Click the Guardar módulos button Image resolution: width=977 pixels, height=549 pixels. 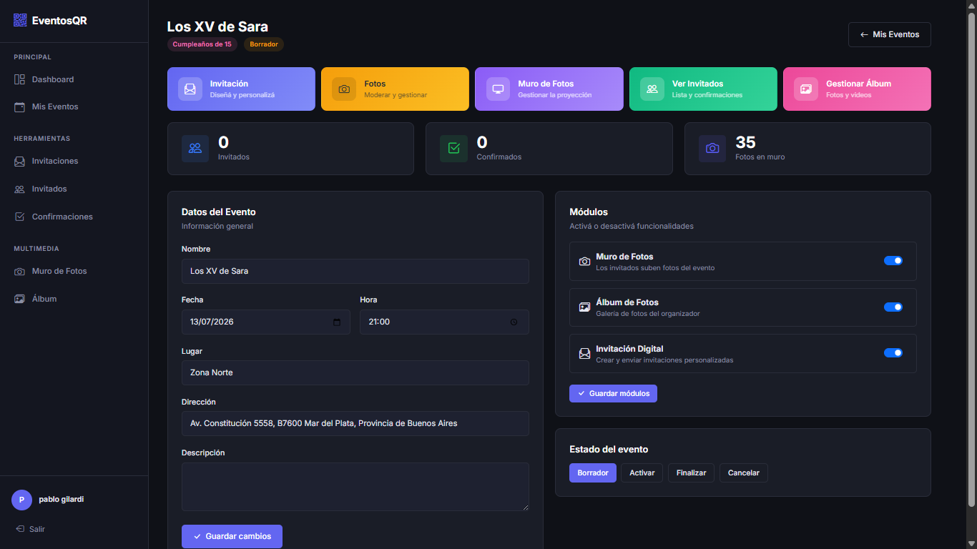click(x=613, y=393)
